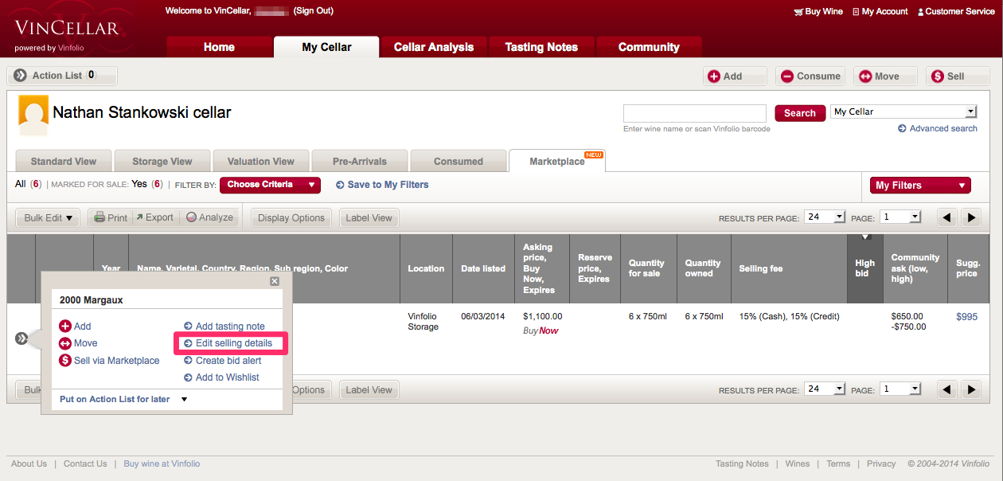Select the Marketplace tab
This screenshot has height=481, width=1003.
tap(557, 161)
